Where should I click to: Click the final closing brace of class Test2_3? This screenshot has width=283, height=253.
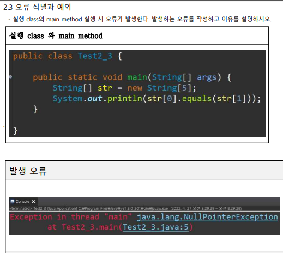(15, 130)
